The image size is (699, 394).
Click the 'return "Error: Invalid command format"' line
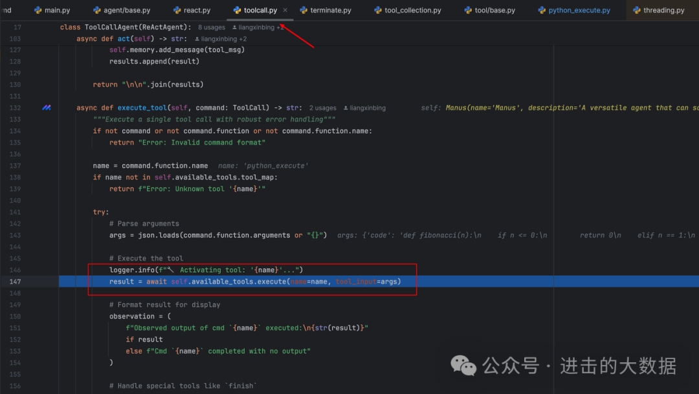pyautogui.click(x=187, y=142)
